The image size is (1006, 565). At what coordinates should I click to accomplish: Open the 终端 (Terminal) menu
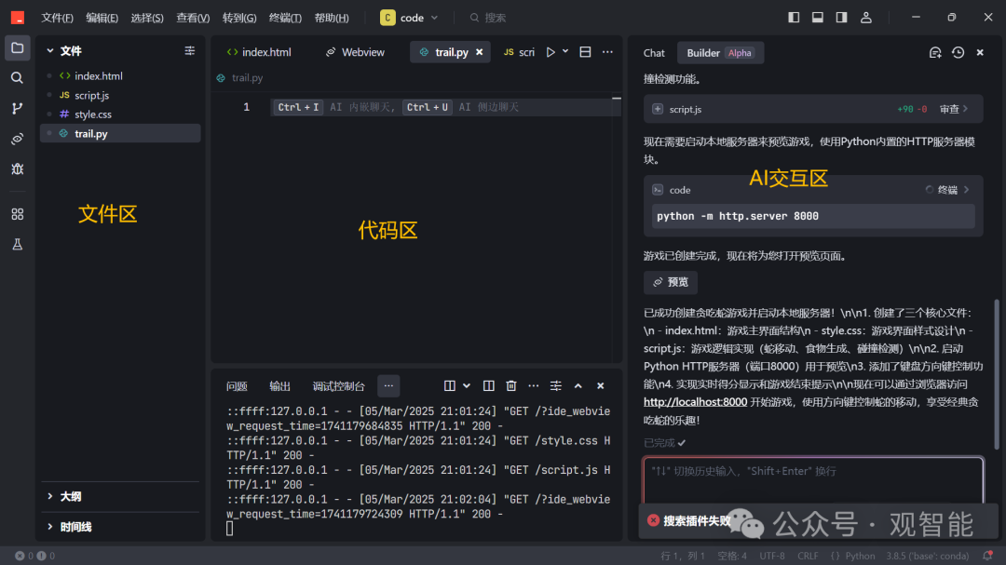click(284, 17)
